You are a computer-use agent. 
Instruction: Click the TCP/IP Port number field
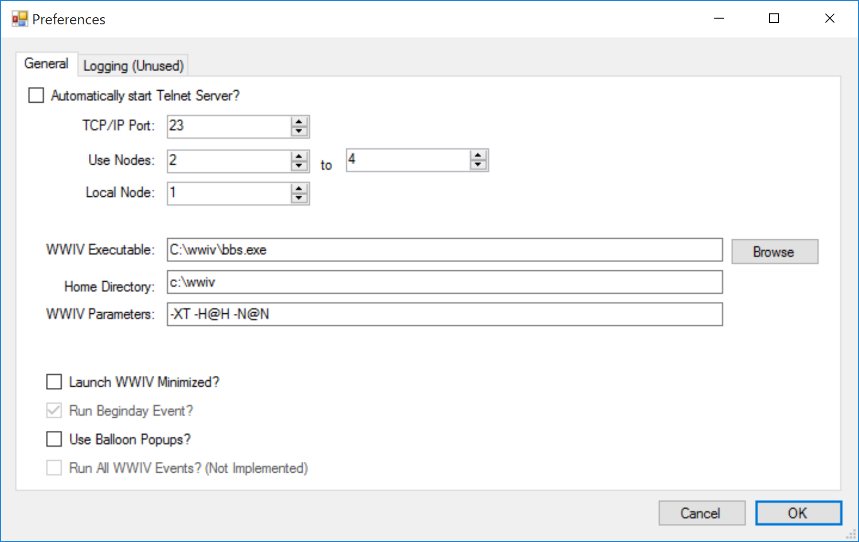pos(229,127)
